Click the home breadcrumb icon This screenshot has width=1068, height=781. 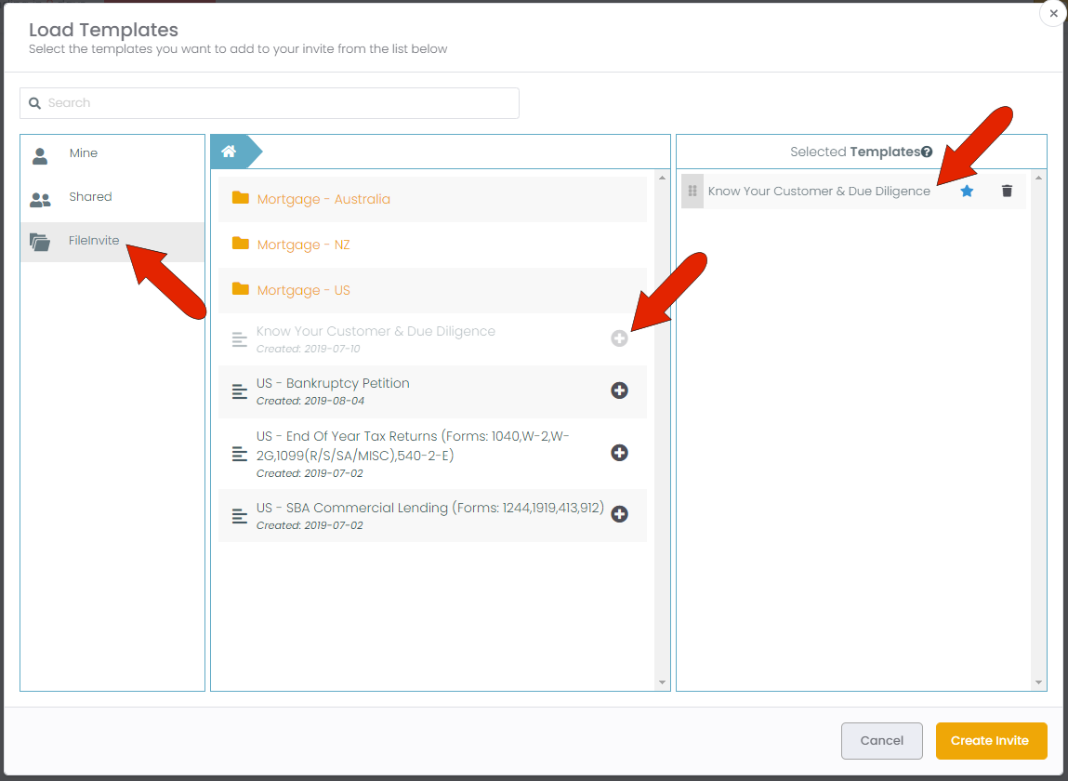tap(229, 152)
